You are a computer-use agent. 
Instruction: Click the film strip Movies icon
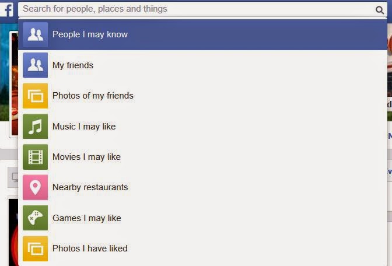coord(35,157)
